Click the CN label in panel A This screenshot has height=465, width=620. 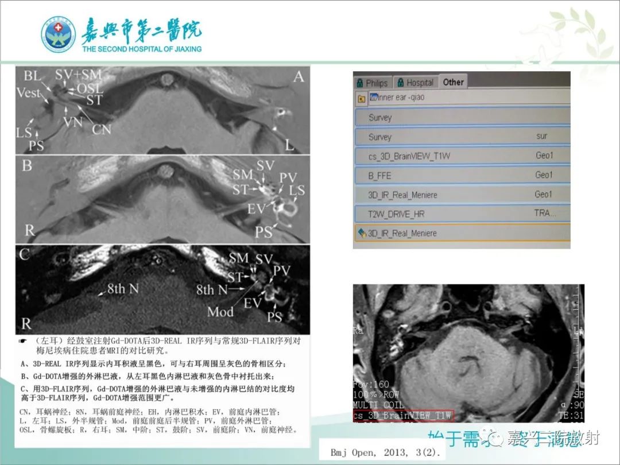coord(102,129)
